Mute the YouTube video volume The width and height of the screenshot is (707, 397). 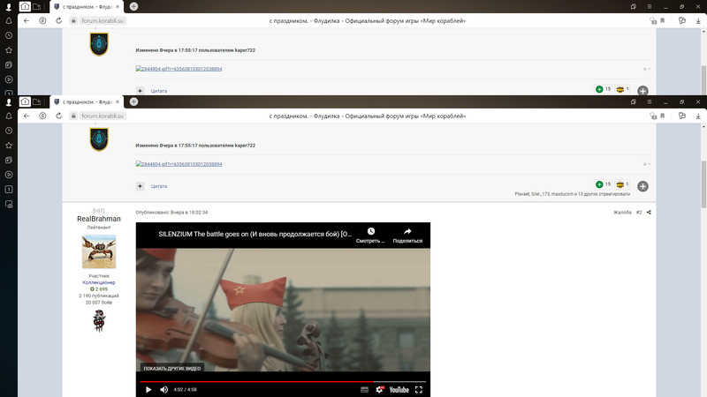pyautogui.click(x=164, y=389)
